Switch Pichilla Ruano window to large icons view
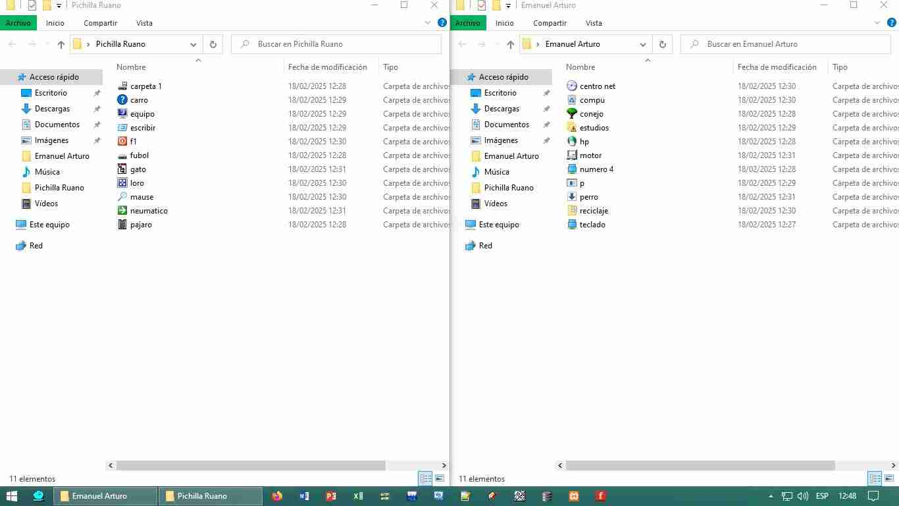 click(x=440, y=479)
